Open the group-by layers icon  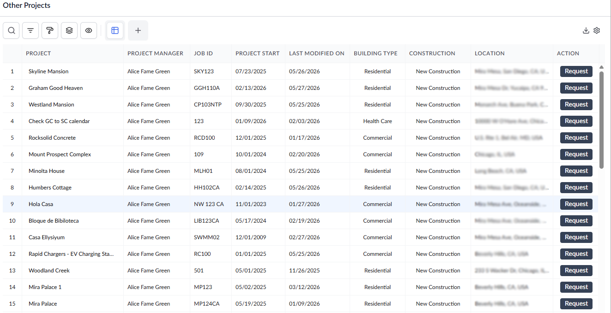point(69,30)
